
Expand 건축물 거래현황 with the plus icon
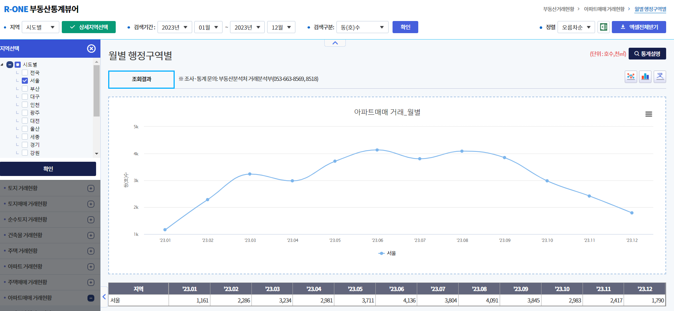coord(91,235)
